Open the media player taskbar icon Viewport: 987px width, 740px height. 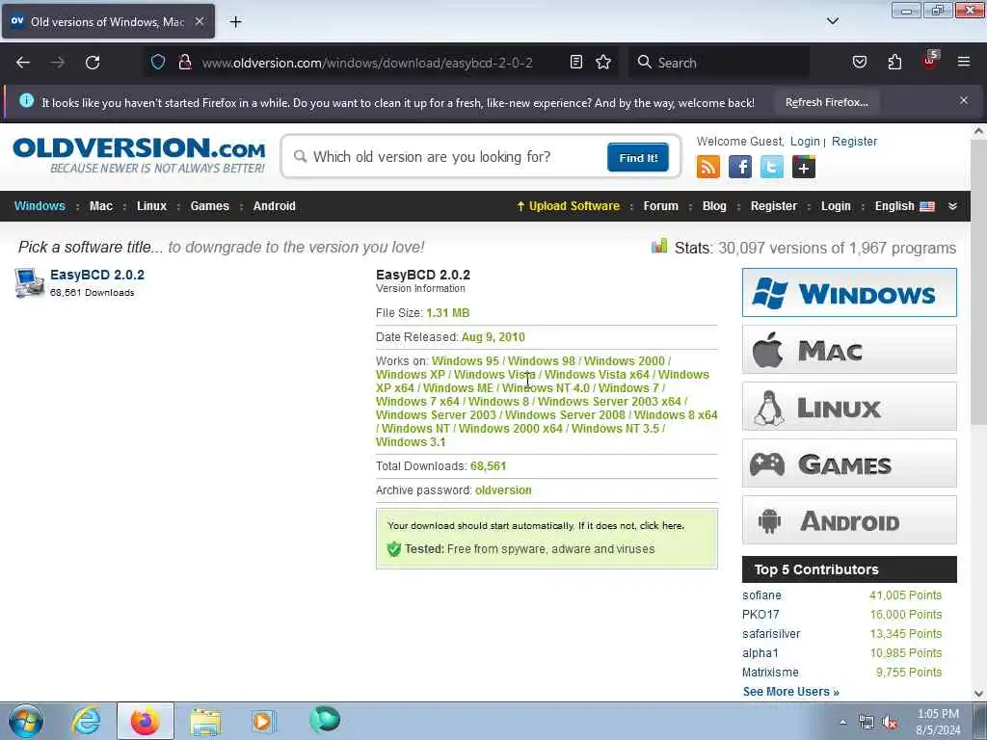click(x=262, y=721)
